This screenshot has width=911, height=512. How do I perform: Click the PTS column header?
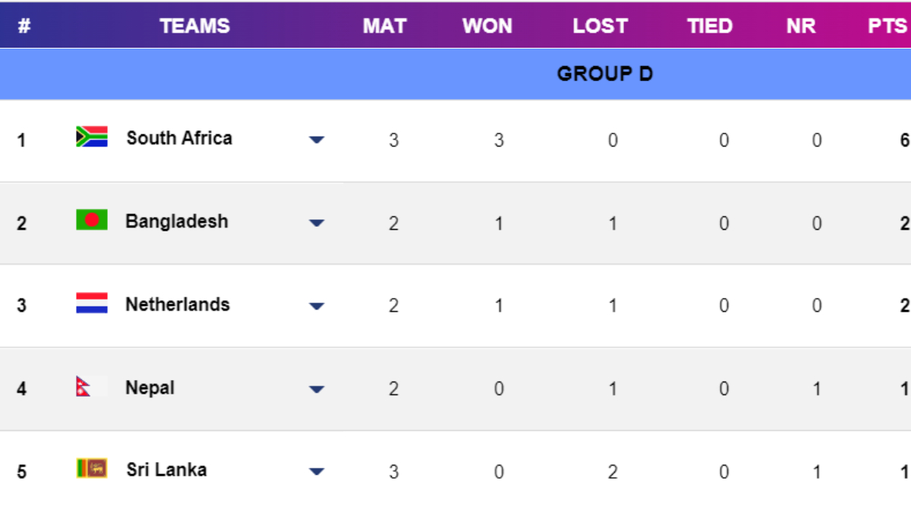pos(887,26)
